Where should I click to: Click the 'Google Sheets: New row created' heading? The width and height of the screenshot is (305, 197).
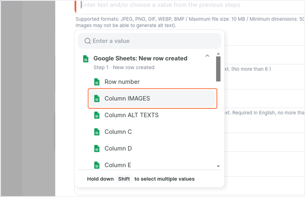[140, 58]
